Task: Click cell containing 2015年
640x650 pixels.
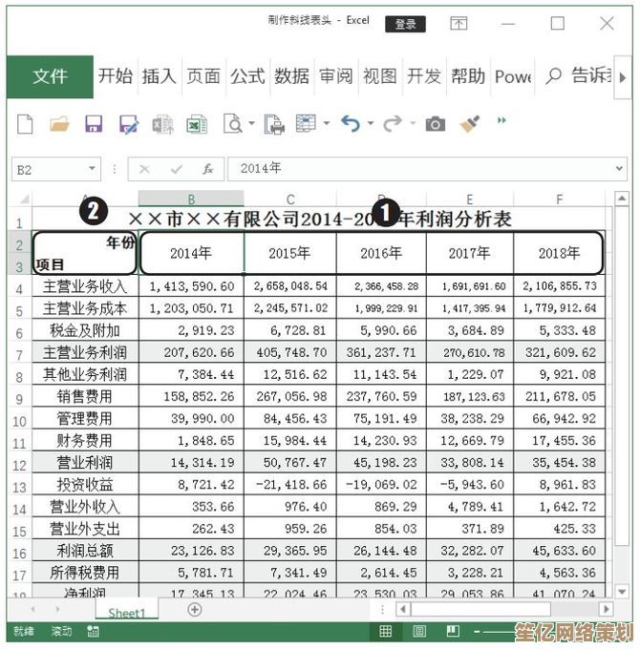Action: [290, 253]
